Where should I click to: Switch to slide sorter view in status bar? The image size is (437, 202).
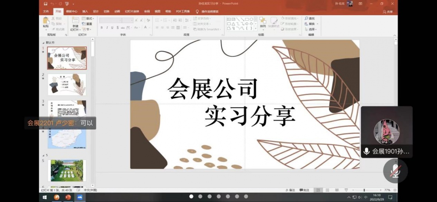327,190
